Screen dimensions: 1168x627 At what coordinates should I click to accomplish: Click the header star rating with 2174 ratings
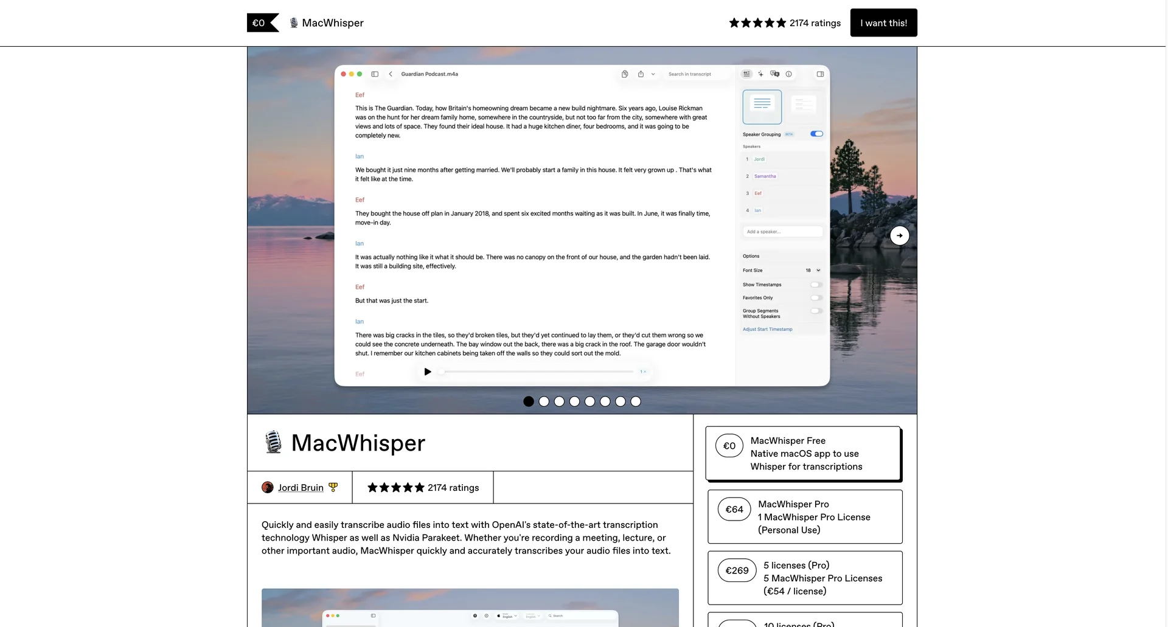785,23
